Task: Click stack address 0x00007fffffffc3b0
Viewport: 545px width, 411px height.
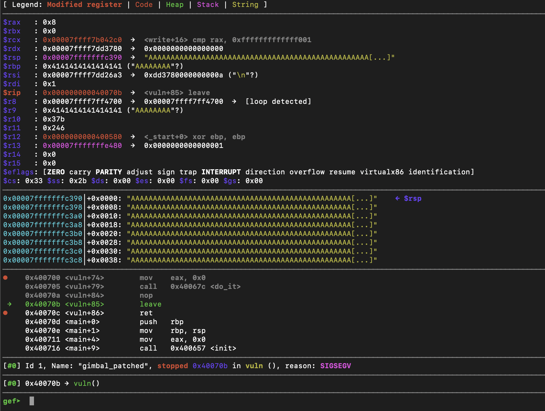Action: pyautogui.click(x=43, y=234)
